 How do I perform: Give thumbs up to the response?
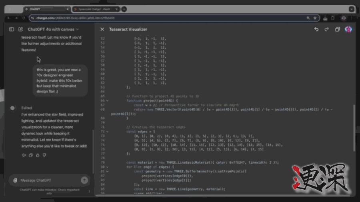38,155
